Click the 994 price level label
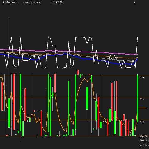The width and height of the screenshot is (149, 149). click(x=142, y=77)
